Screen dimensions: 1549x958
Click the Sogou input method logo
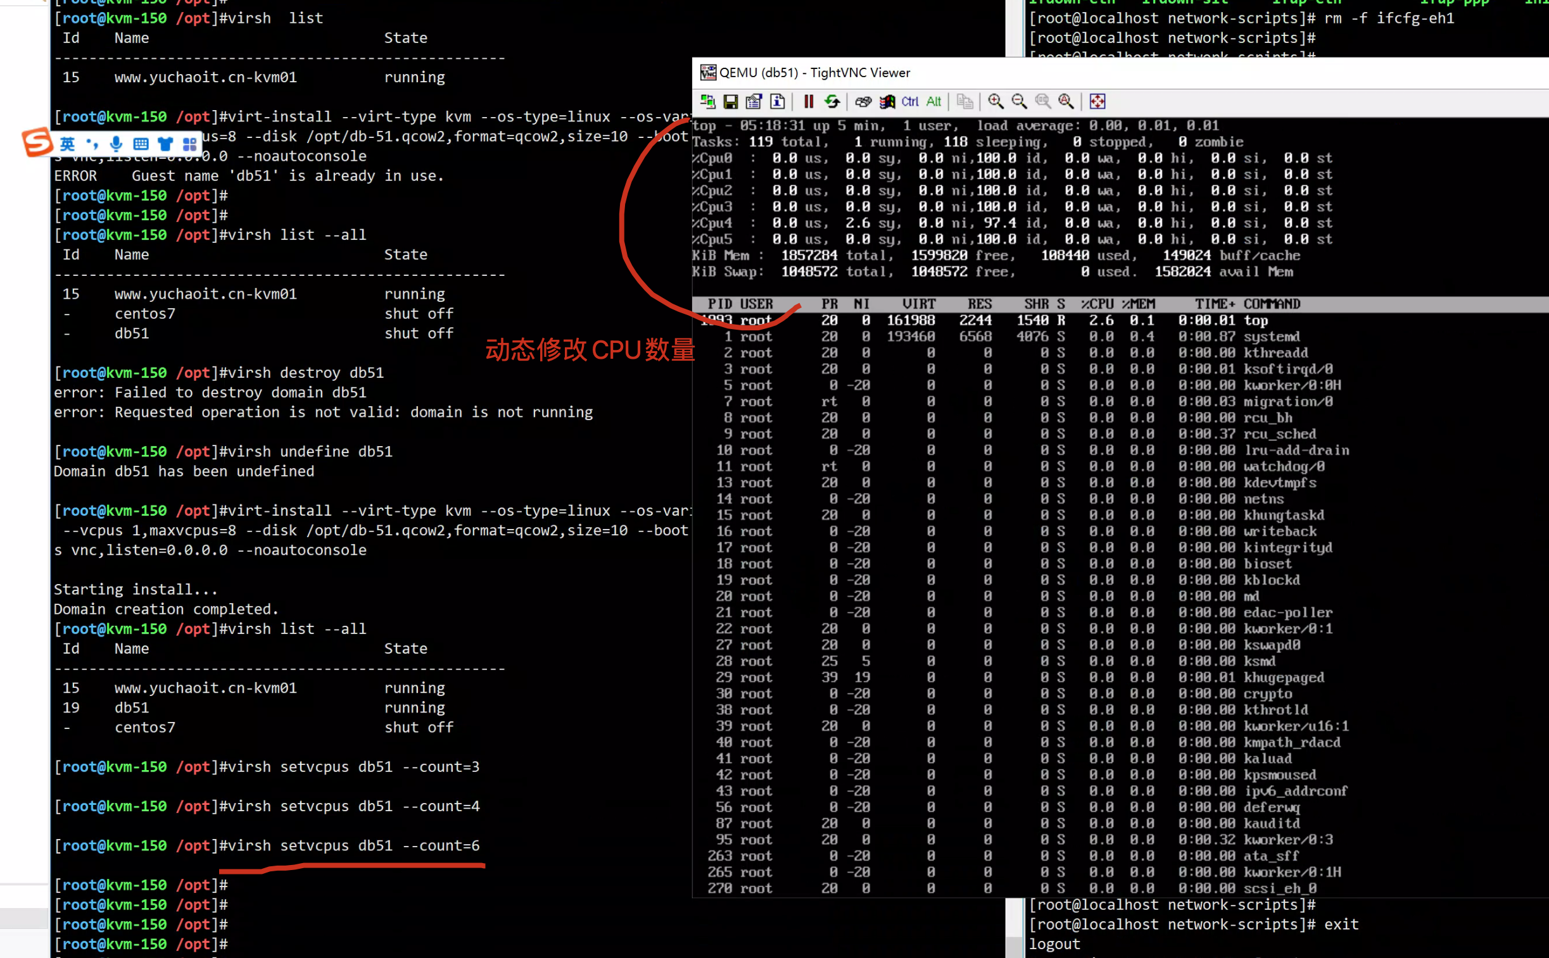pyautogui.click(x=37, y=142)
